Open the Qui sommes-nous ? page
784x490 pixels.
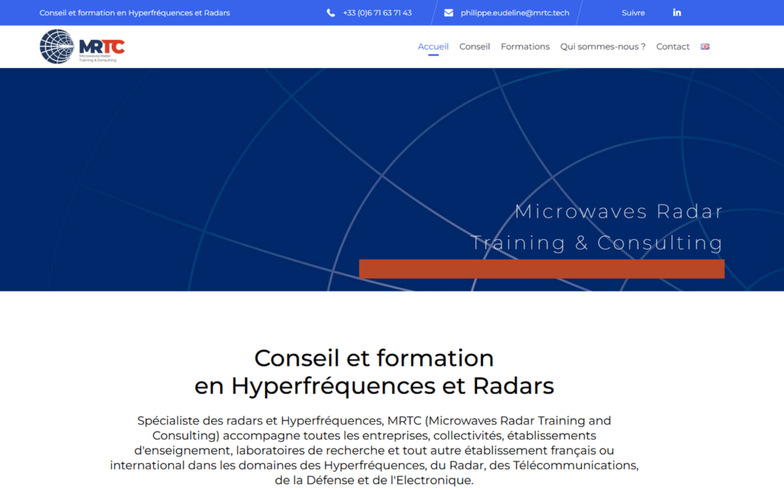(x=603, y=47)
